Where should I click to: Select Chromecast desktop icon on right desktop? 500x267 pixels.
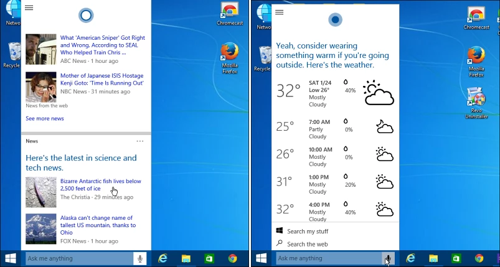pos(476,18)
